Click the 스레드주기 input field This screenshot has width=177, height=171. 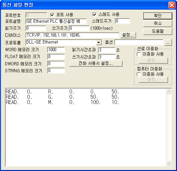(123, 21)
